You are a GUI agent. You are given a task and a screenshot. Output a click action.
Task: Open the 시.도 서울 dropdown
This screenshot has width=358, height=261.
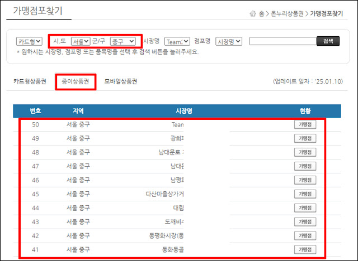(81, 41)
